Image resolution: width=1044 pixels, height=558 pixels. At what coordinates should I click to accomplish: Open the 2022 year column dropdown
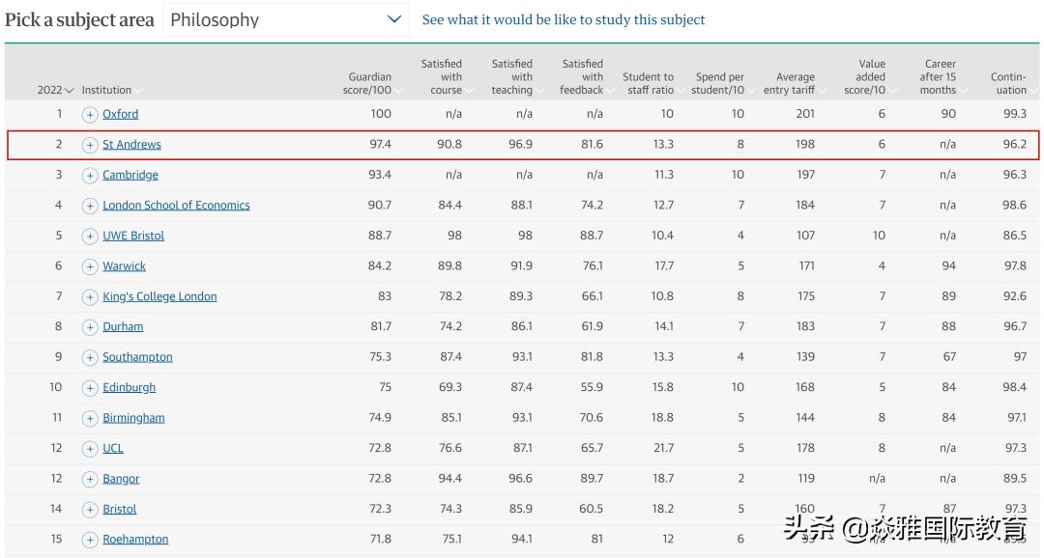coord(55,90)
